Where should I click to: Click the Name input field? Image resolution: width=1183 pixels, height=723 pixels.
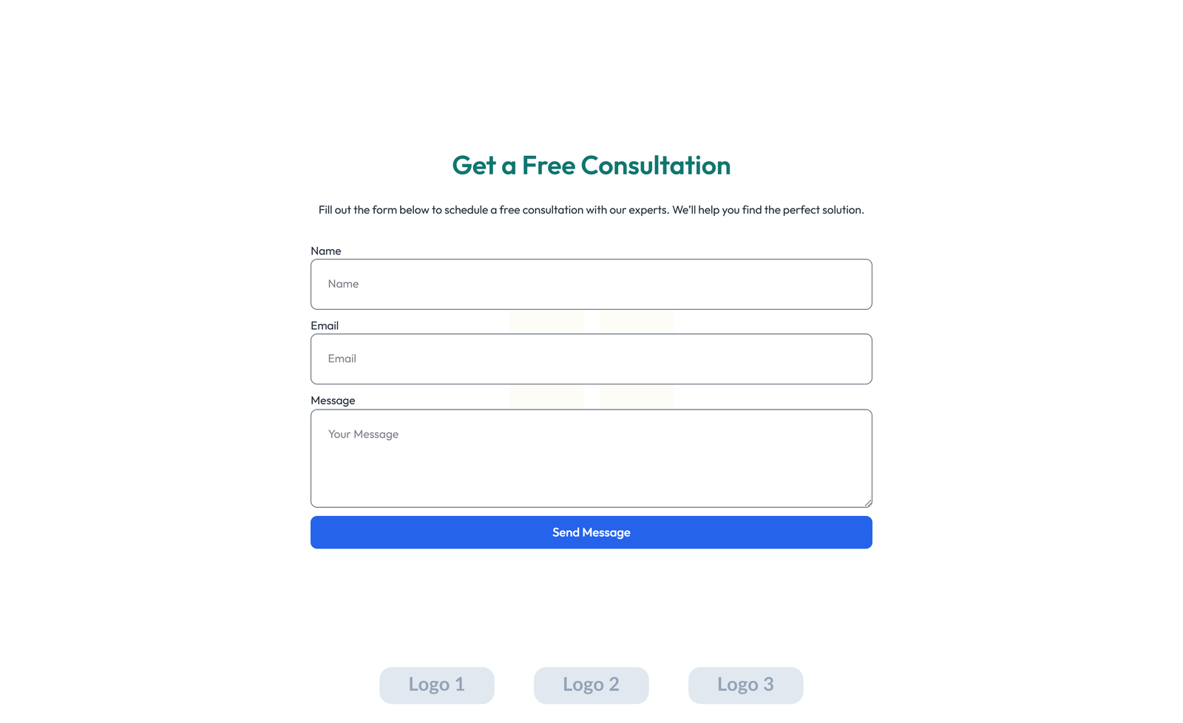(591, 284)
